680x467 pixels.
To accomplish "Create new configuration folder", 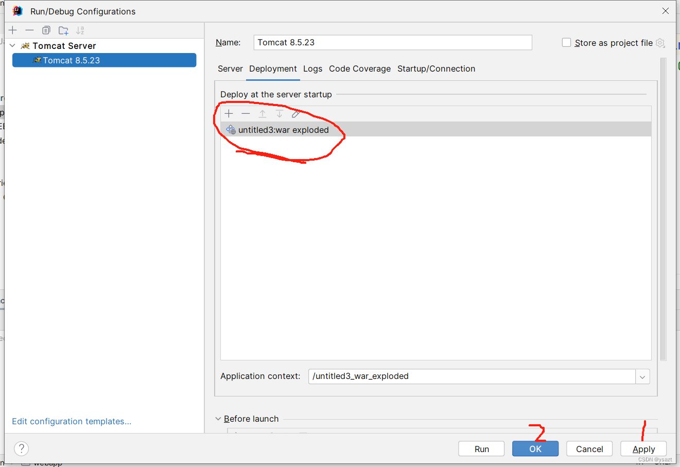I will (63, 30).
